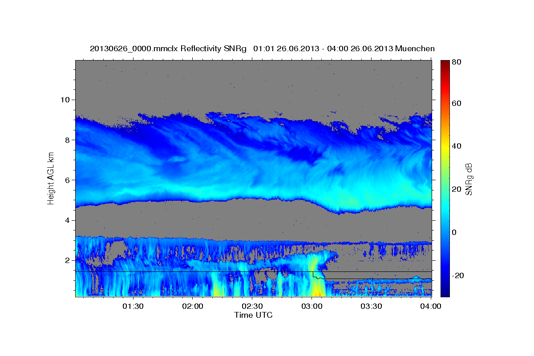Click the dark red top of colorbar
This screenshot has height=356, width=534.
(445, 65)
